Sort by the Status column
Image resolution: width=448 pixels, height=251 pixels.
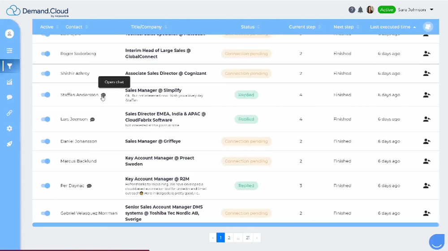click(x=250, y=27)
